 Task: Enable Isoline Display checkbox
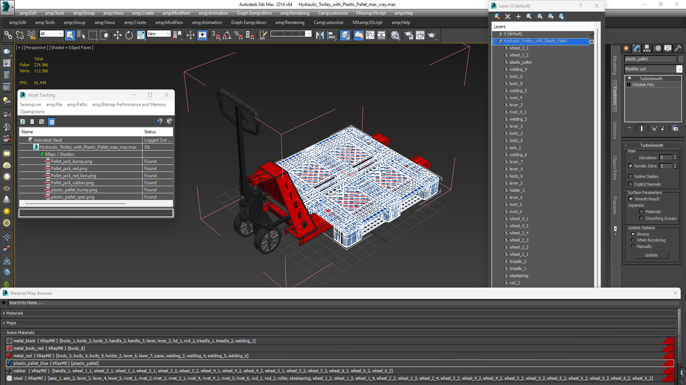pos(631,176)
